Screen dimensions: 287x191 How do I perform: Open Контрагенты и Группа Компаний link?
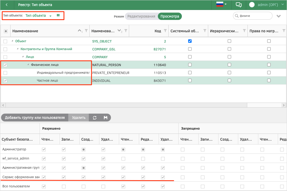[46, 49]
